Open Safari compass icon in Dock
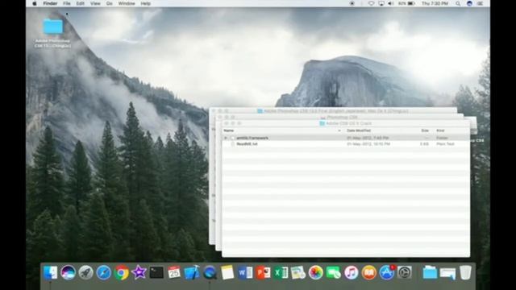 pyautogui.click(x=104, y=272)
